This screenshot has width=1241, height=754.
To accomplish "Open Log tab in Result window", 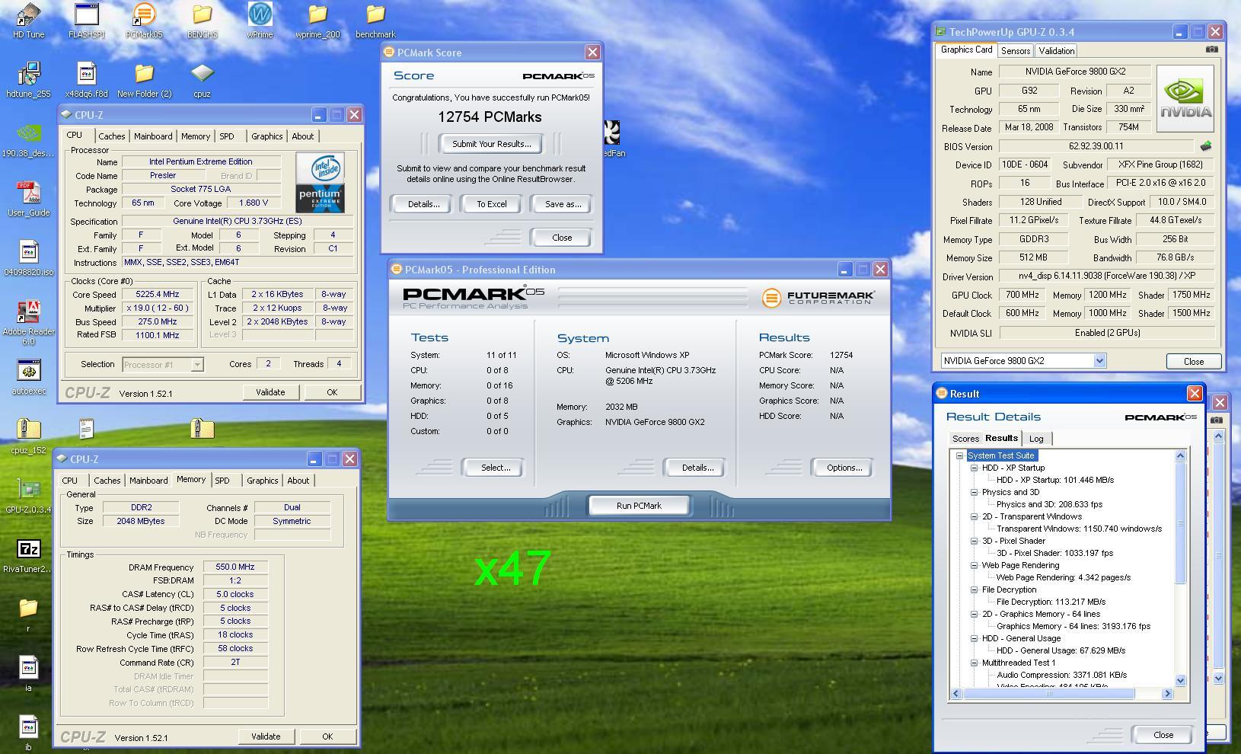I will click(1036, 439).
